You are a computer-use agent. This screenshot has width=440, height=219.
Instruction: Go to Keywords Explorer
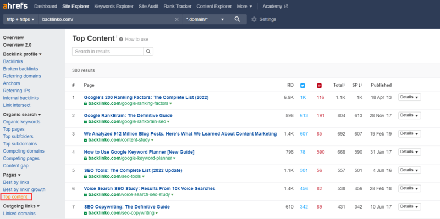click(x=114, y=7)
